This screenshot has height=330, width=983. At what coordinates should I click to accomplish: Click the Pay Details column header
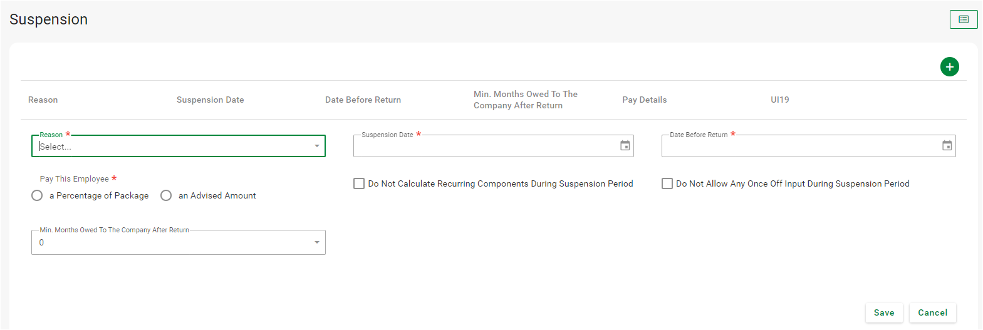(x=644, y=100)
